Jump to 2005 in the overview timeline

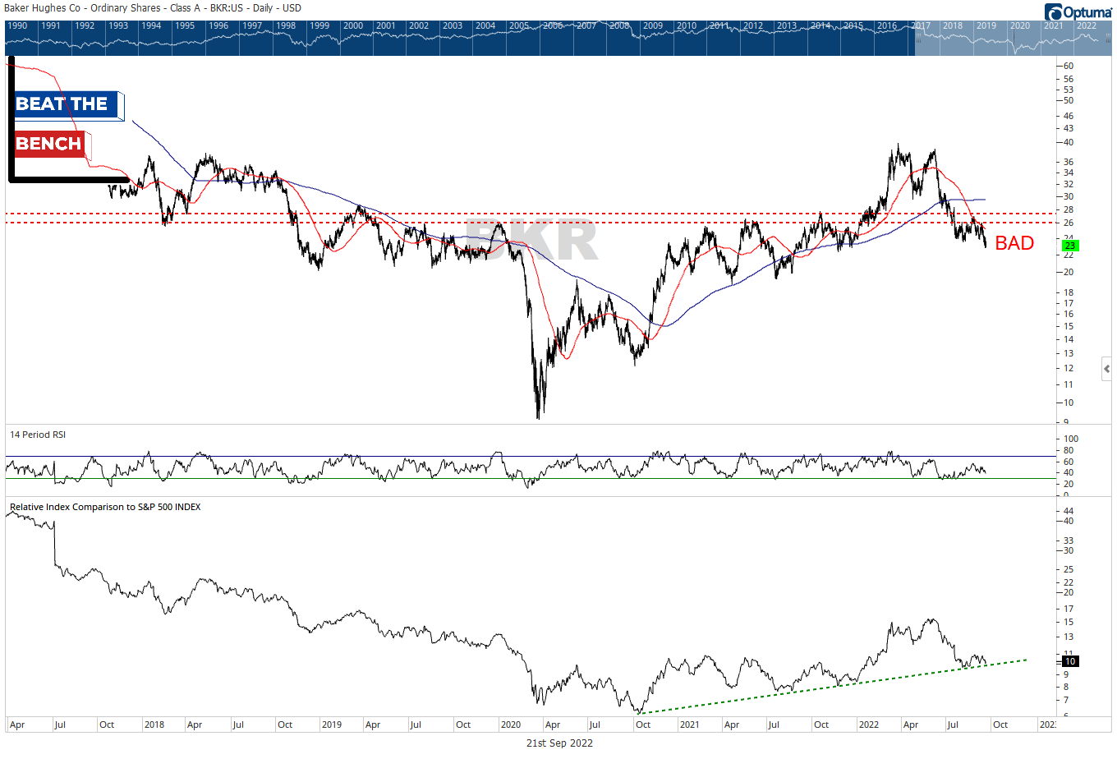[x=519, y=25]
